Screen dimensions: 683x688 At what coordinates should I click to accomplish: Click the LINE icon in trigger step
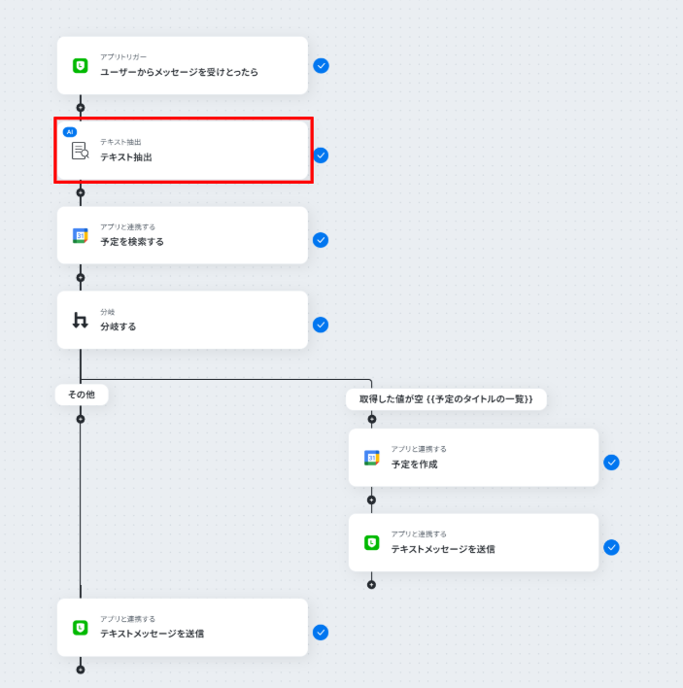81,66
